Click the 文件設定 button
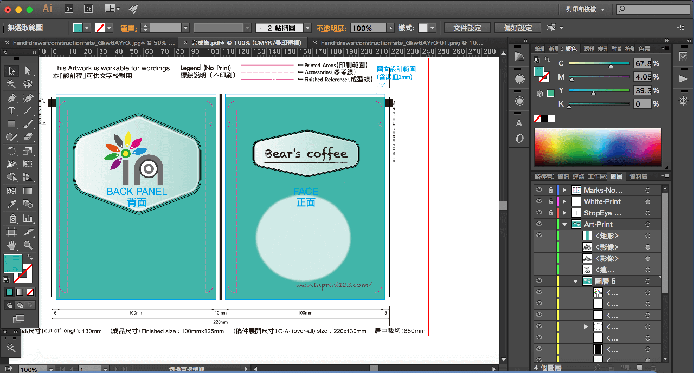 click(x=467, y=28)
